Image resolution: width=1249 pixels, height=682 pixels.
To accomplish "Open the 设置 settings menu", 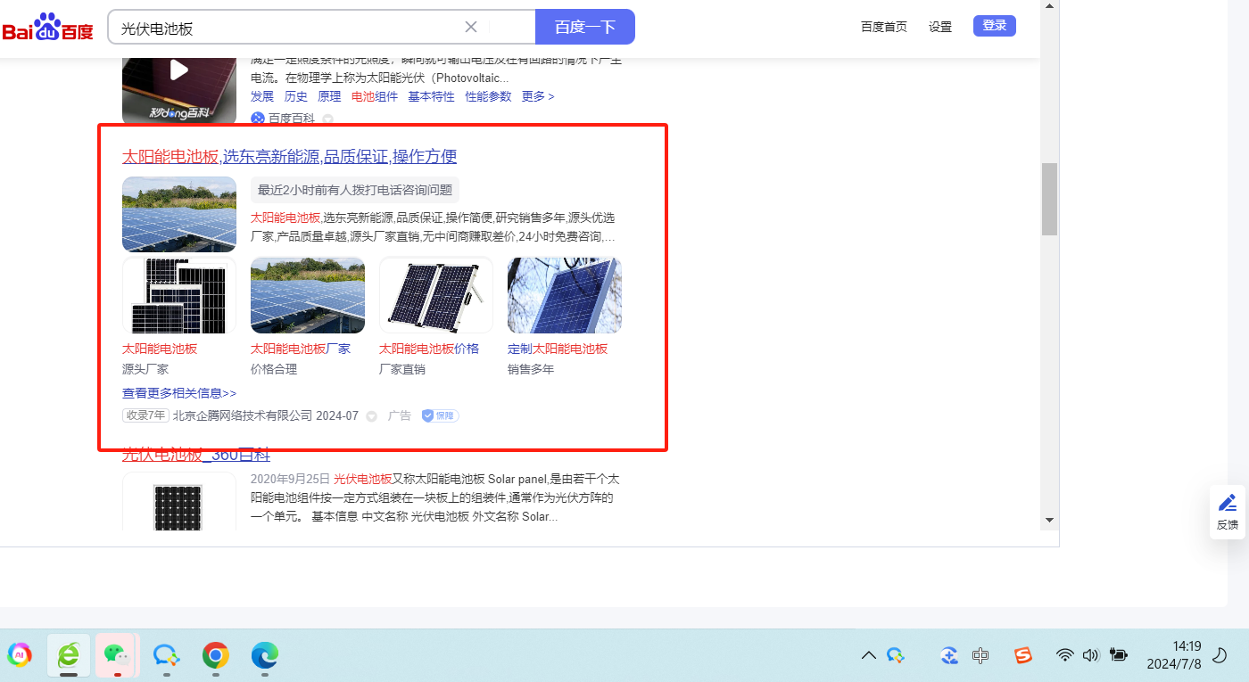I will [x=940, y=27].
